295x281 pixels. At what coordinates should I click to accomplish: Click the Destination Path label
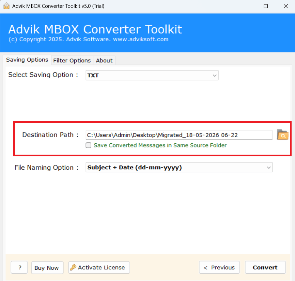[x=50, y=135]
